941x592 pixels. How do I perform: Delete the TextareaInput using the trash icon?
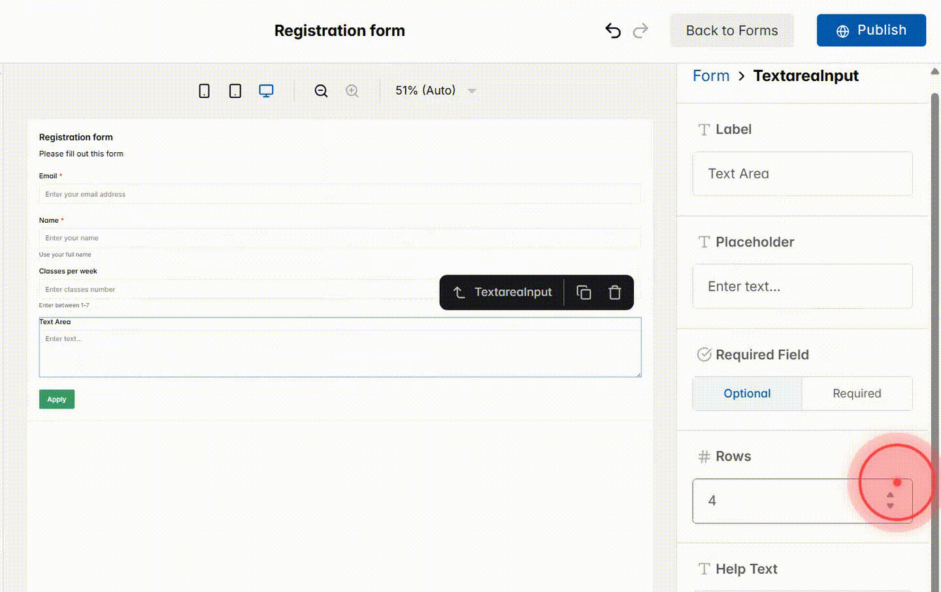pyautogui.click(x=614, y=292)
